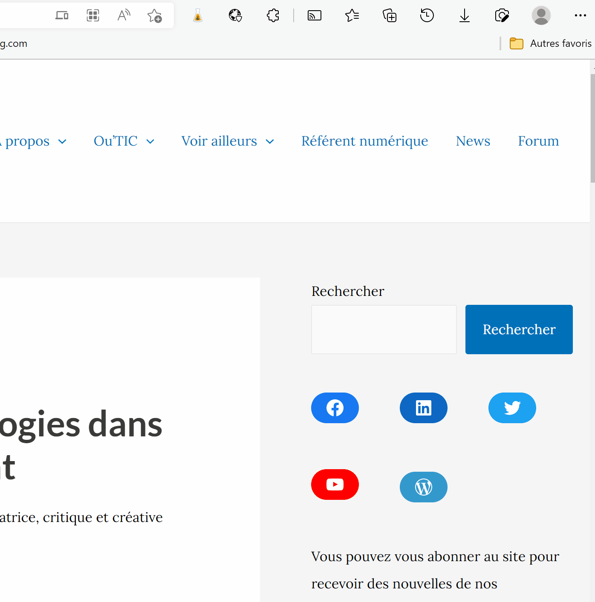Click the 'atrice, critique et créative' subtitle text
Viewport: 595px width, 602px height.
(x=81, y=517)
